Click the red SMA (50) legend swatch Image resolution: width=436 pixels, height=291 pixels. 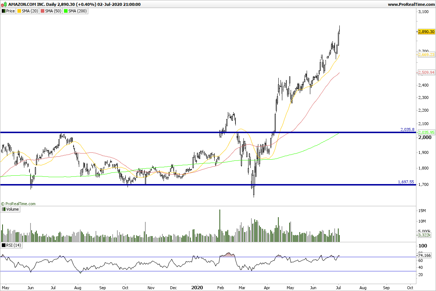point(42,11)
